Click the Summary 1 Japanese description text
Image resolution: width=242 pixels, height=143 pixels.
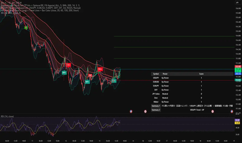coord(197,106)
